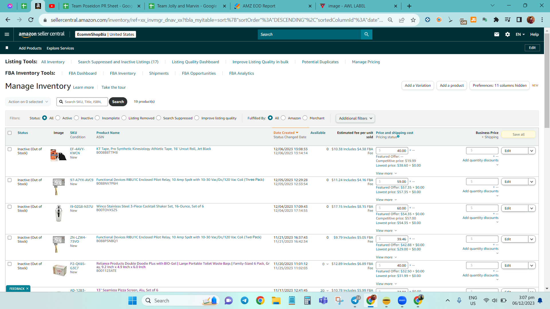550x309 pixels.
Task: Click the Windows Start button
Action: (x=132, y=300)
